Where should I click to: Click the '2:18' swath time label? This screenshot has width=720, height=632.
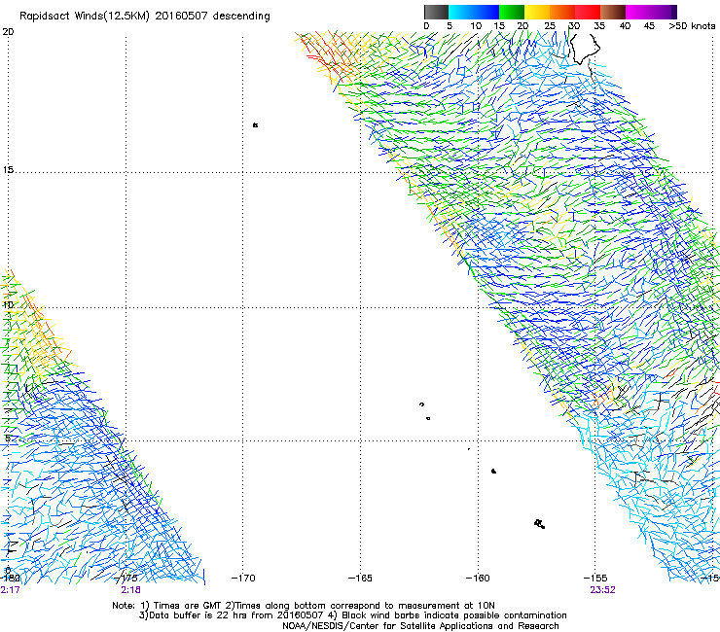tap(131, 590)
